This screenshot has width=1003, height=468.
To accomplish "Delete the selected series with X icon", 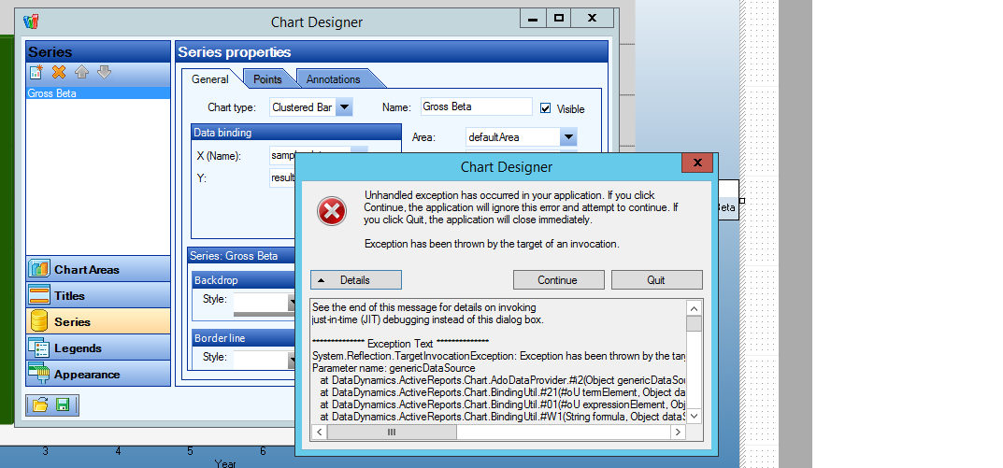I will point(59,72).
